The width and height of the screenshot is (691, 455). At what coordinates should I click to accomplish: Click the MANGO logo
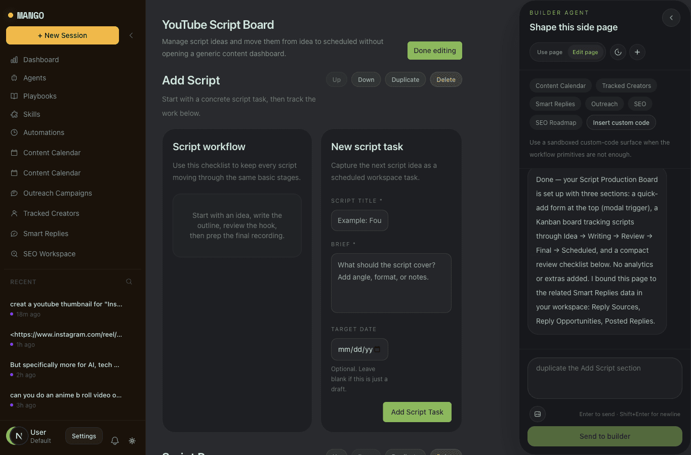[x=26, y=16]
